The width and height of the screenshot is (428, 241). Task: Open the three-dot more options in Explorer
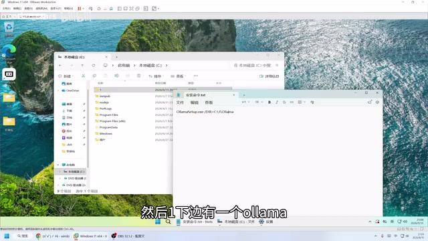pyautogui.click(x=196, y=76)
